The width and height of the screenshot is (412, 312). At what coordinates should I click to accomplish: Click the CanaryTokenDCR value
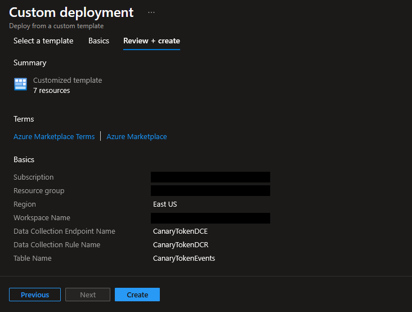tap(181, 245)
